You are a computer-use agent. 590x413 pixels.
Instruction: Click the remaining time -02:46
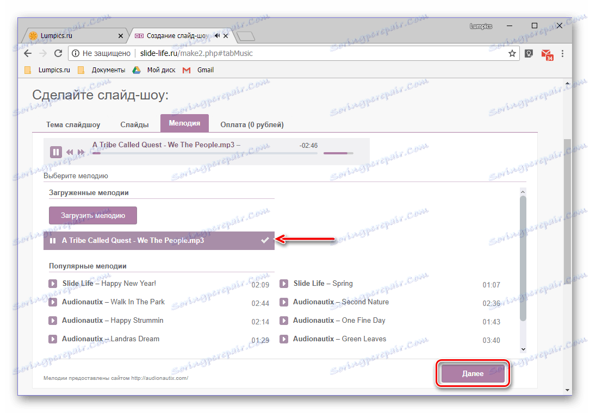click(x=308, y=146)
